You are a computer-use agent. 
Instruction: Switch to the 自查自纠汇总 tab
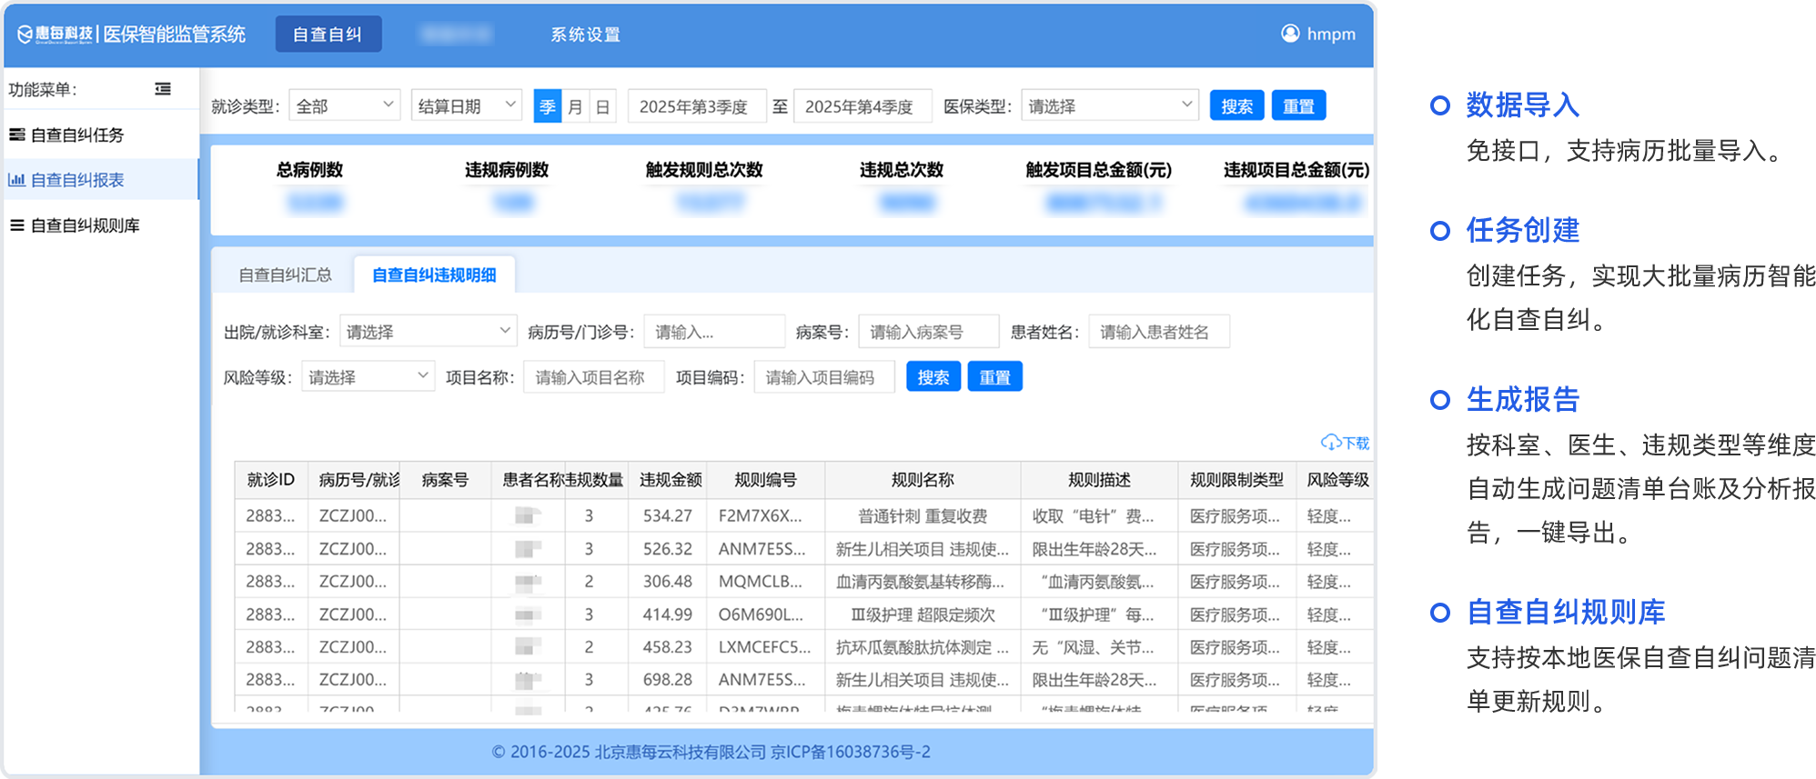click(x=285, y=275)
